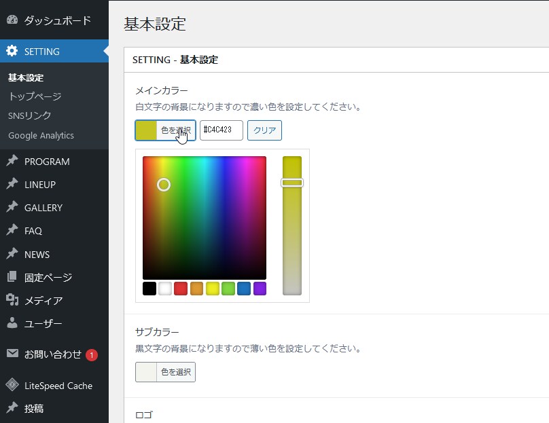Image resolution: width=549 pixels, height=423 pixels.
Task: Click the SETTING gear icon
Action: (x=12, y=51)
